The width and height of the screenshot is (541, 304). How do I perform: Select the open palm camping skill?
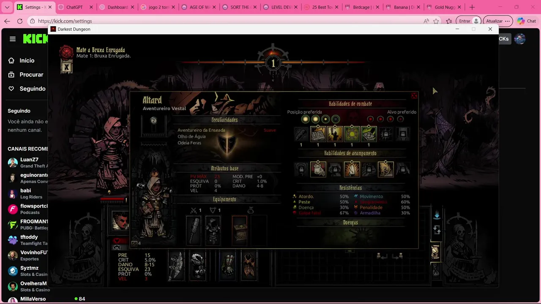[352, 169]
